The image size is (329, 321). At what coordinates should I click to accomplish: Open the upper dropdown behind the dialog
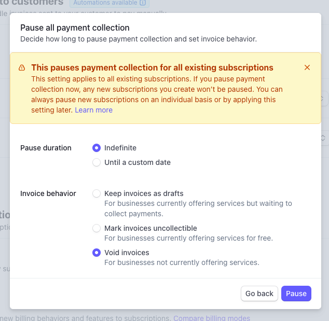tap(324, 99)
